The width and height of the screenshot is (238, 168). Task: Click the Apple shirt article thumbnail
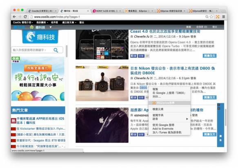point(102,125)
